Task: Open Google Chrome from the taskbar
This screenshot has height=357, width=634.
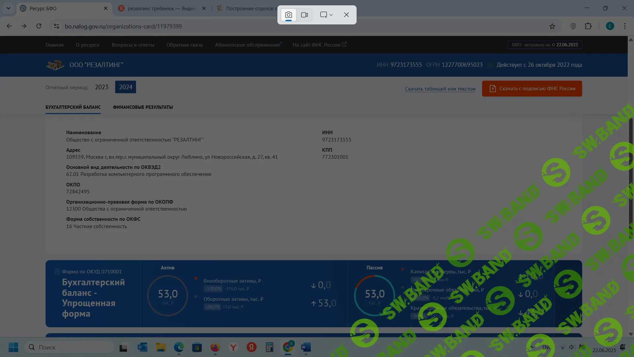Action: (288, 347)
